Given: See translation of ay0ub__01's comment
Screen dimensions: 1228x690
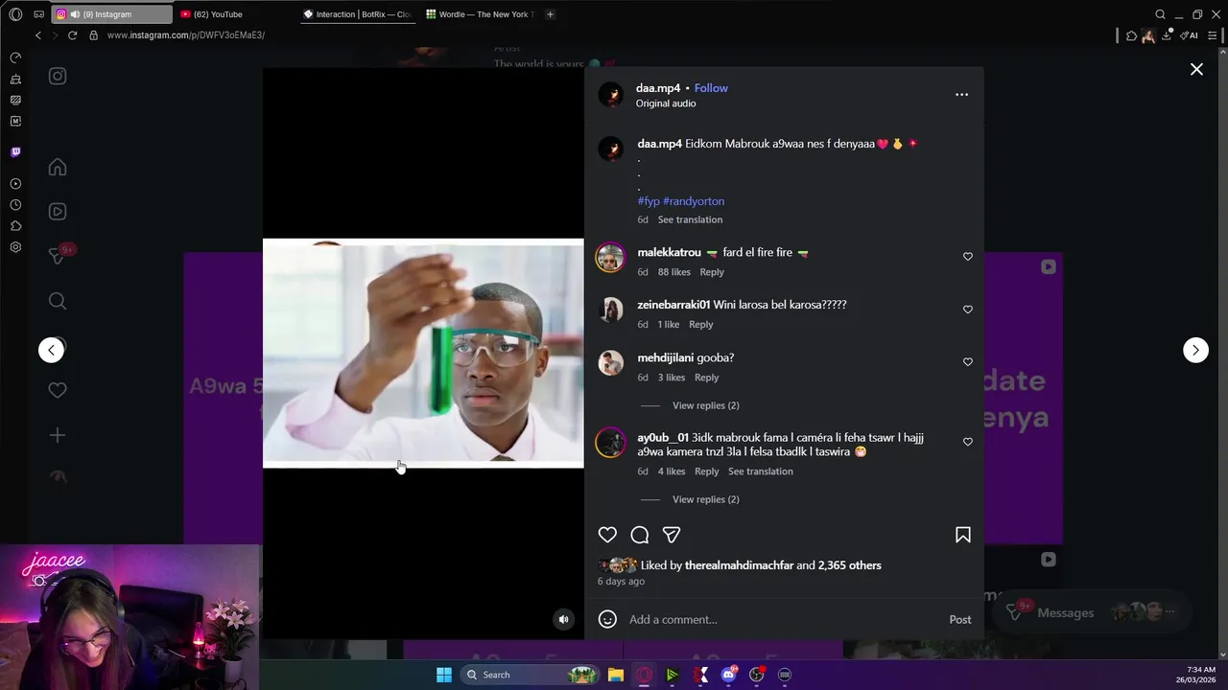Looking at the screenshot, I should point(761,471).
